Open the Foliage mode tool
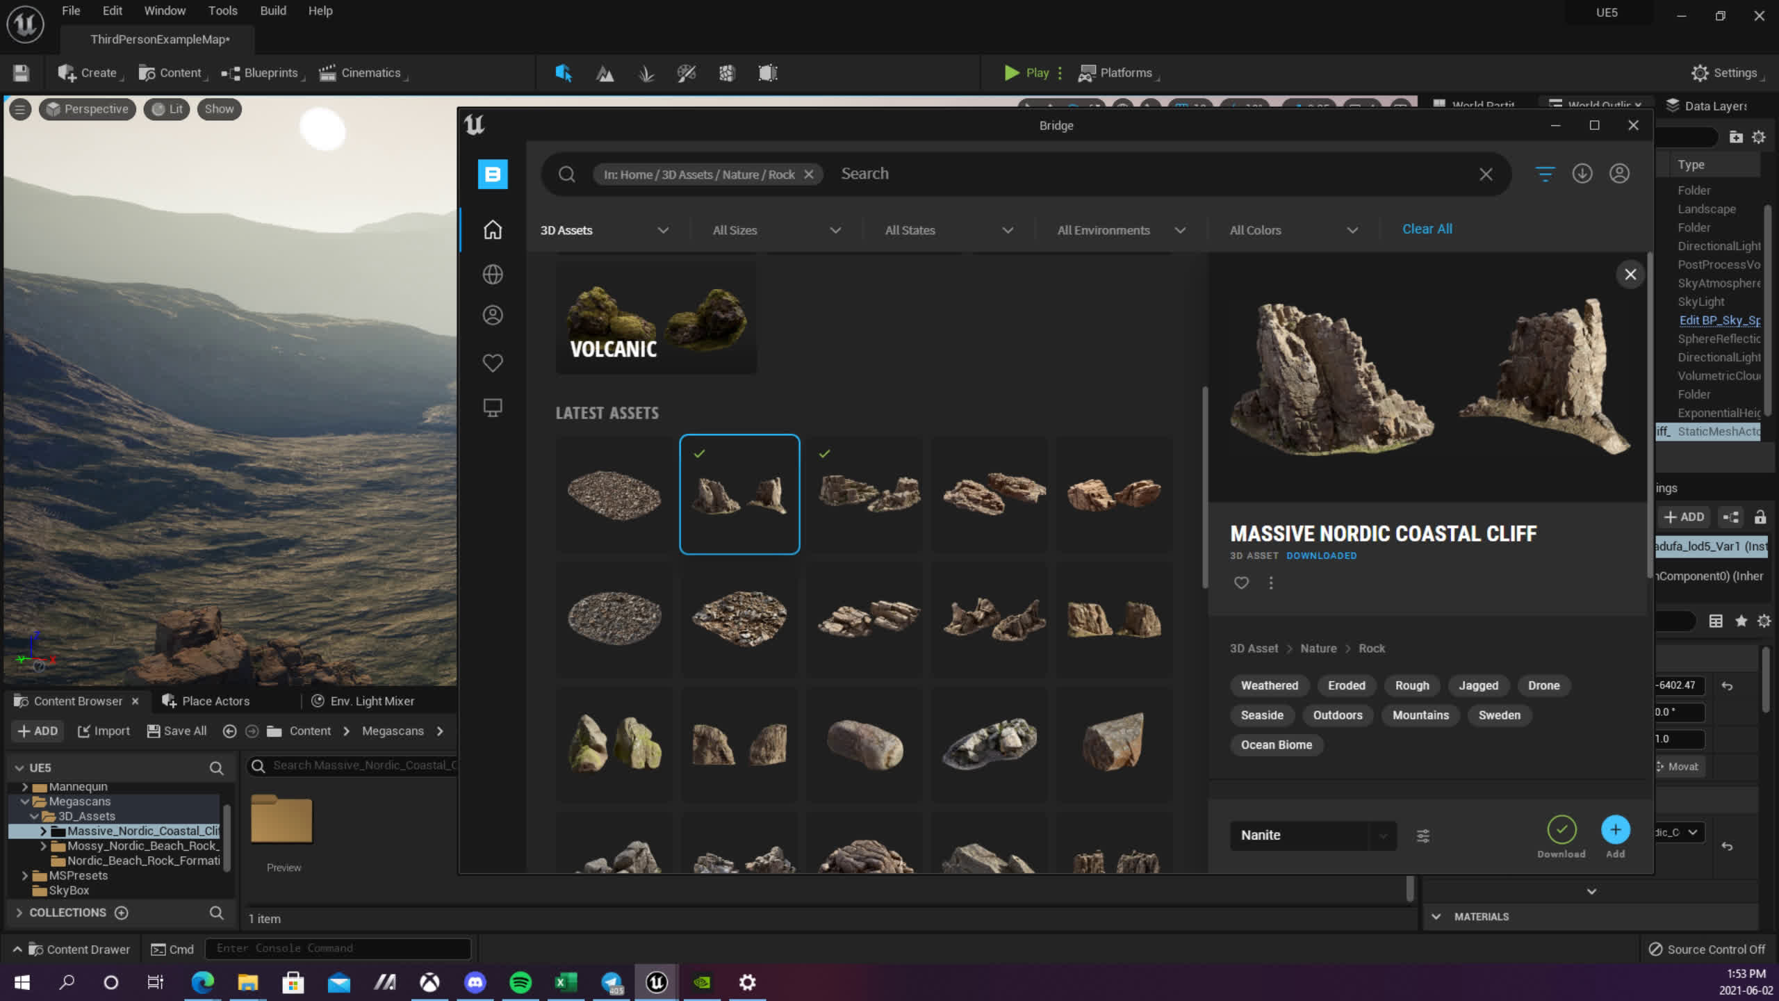This screenshot has height=1001, width=1779. [x=646, y=72]
